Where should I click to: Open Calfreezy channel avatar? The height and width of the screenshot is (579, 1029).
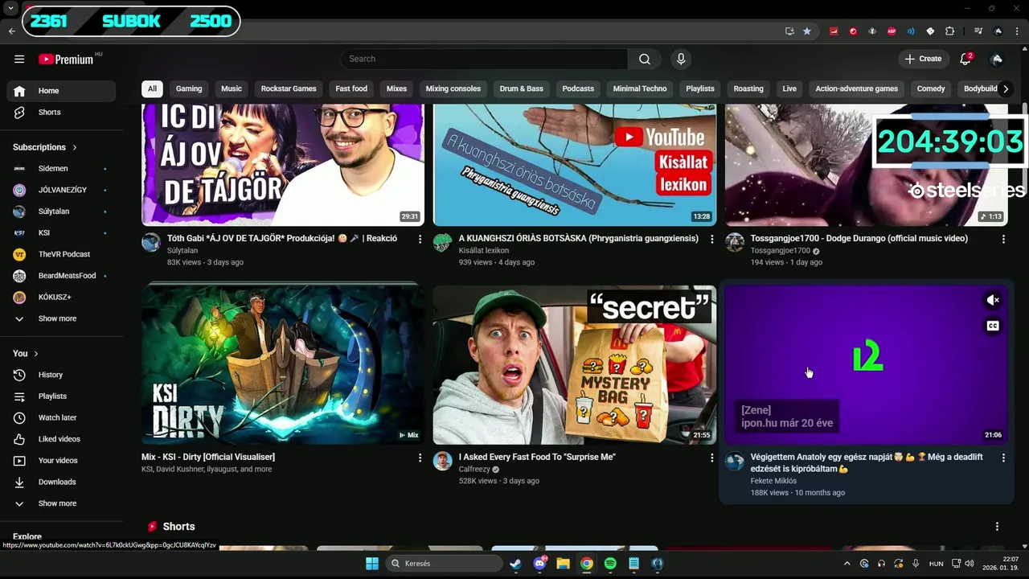tap(442, 461)
